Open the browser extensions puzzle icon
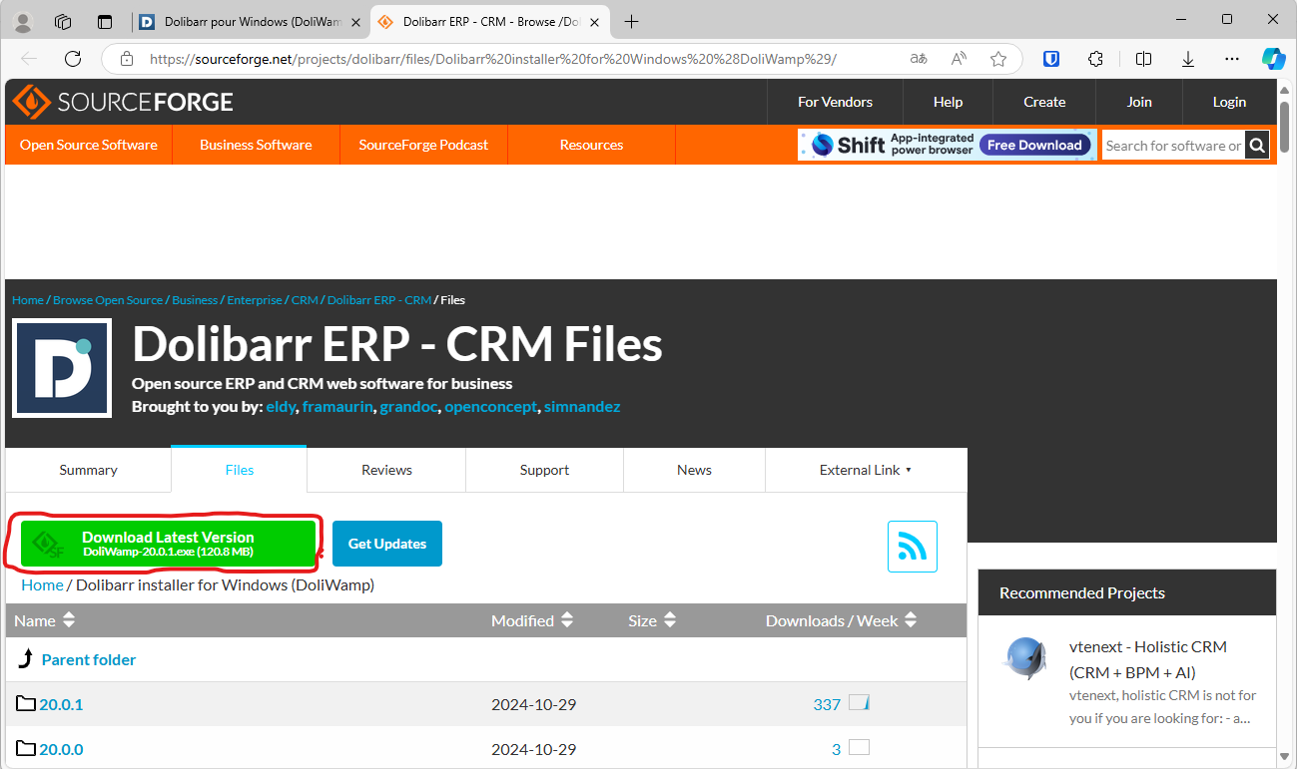The width and height of the screenshot is (1297, 769). tap(1096, 59)
